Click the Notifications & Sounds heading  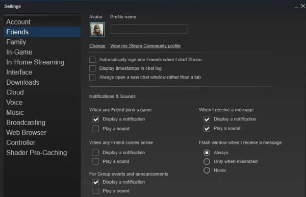pos(112,96)
